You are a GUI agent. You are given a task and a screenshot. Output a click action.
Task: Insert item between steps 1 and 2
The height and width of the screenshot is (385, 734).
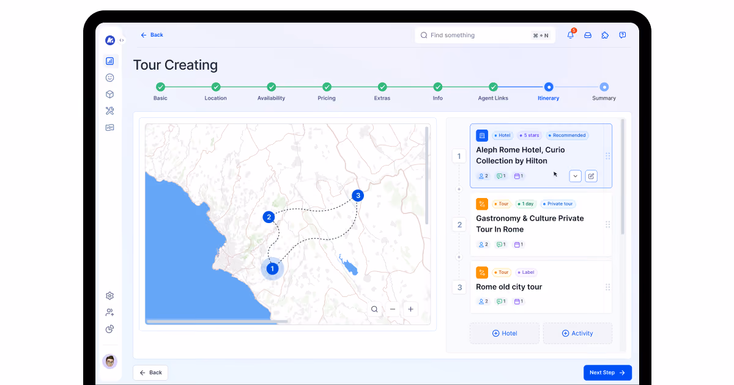tap(459, 189)
